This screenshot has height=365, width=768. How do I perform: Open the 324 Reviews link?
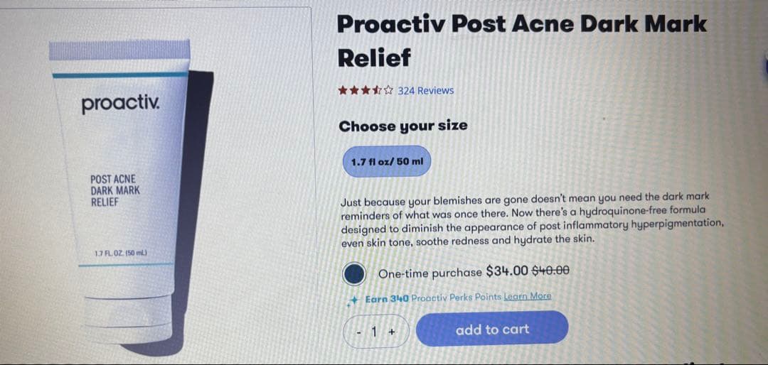426,90
